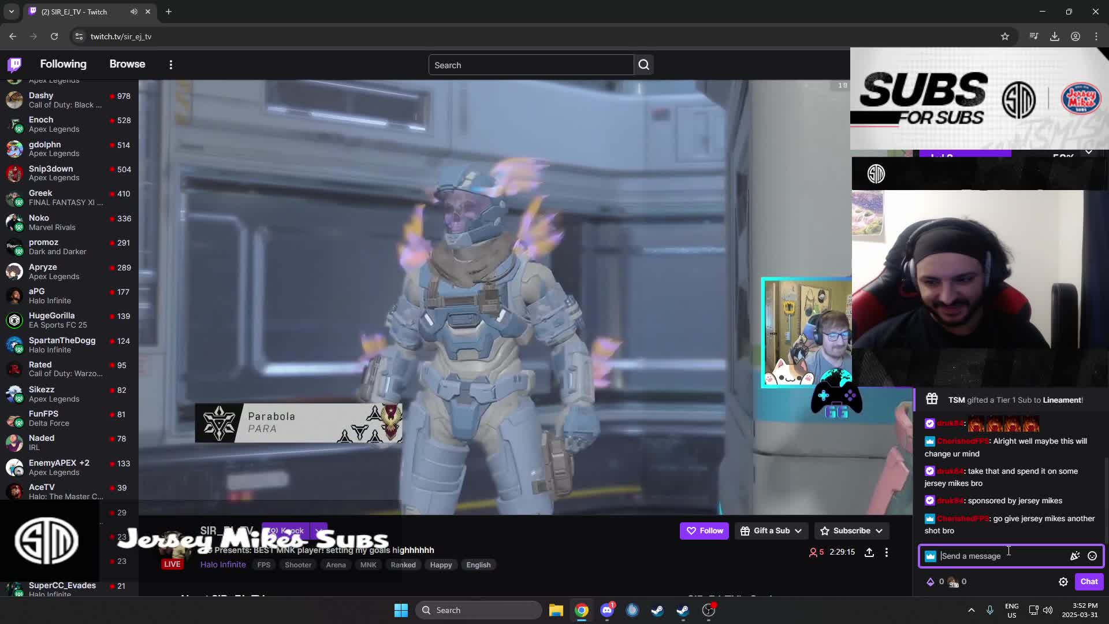Open the Following tab

[63, 64]
